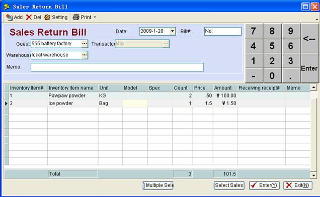The height and width of the screenshot is (197, 320).
Task: Click the Memo text field
Action: 117,67
